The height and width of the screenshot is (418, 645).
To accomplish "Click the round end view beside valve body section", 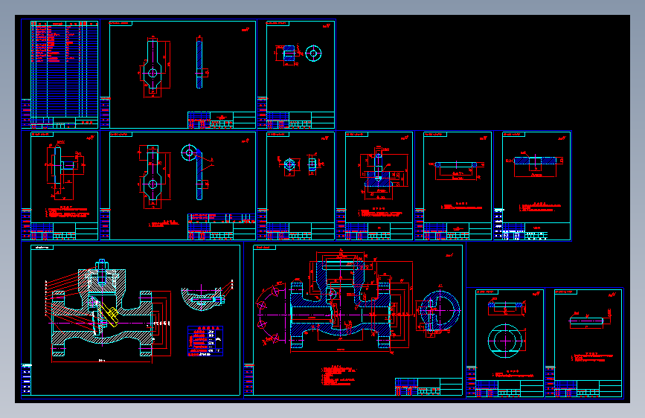I will tap(438, 312).
